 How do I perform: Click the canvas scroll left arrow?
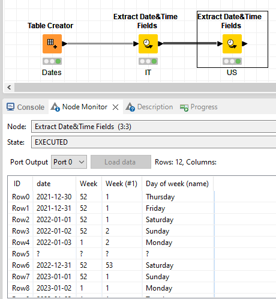(9, 87)
